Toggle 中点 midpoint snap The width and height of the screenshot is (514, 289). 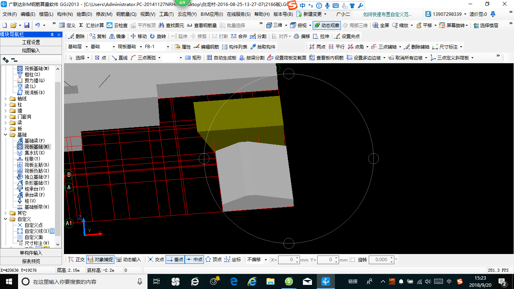point(194,259)
